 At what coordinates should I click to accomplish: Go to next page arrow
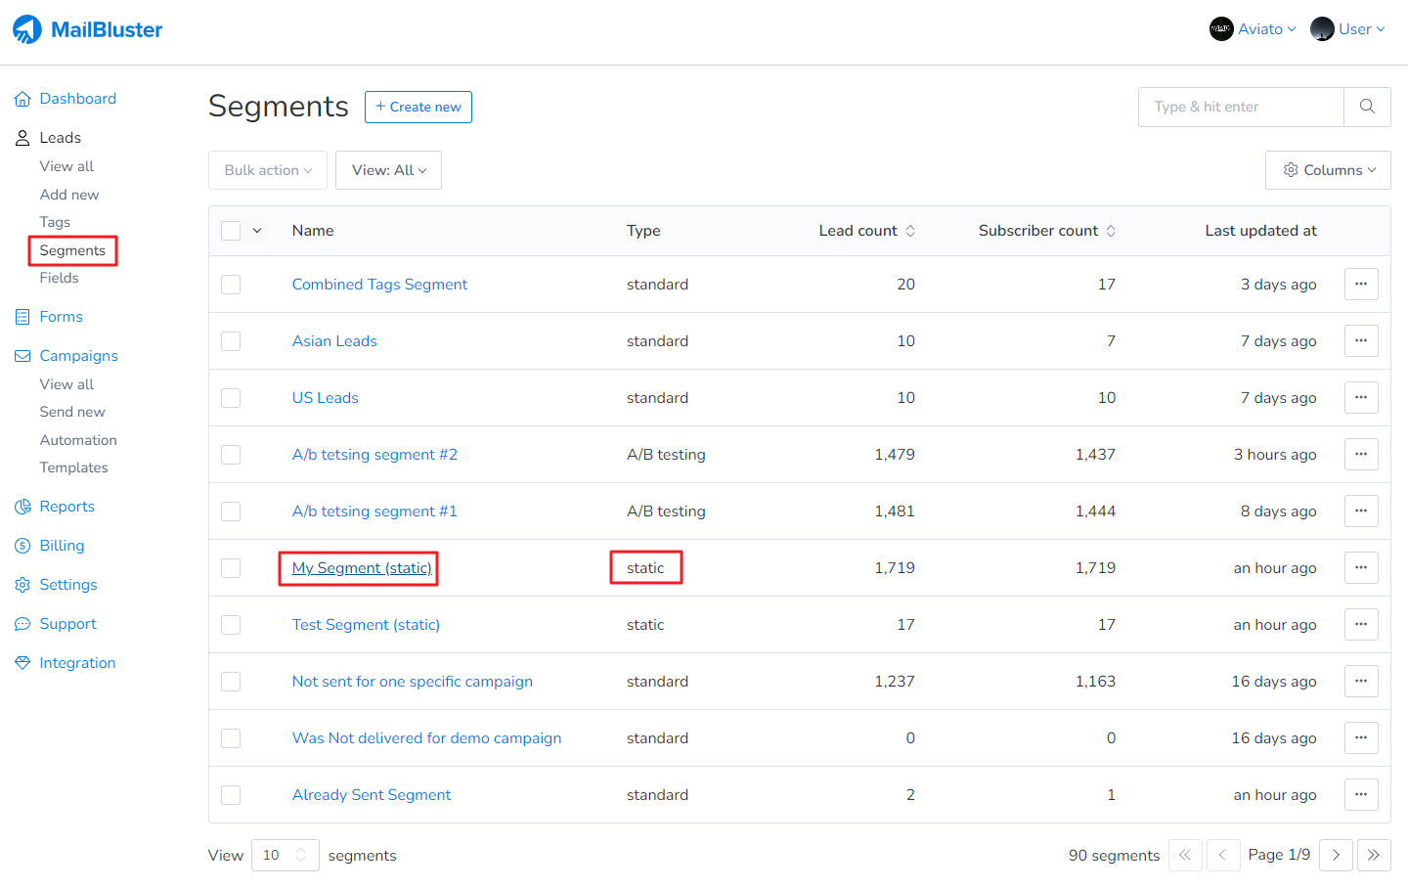(1336, 855)
